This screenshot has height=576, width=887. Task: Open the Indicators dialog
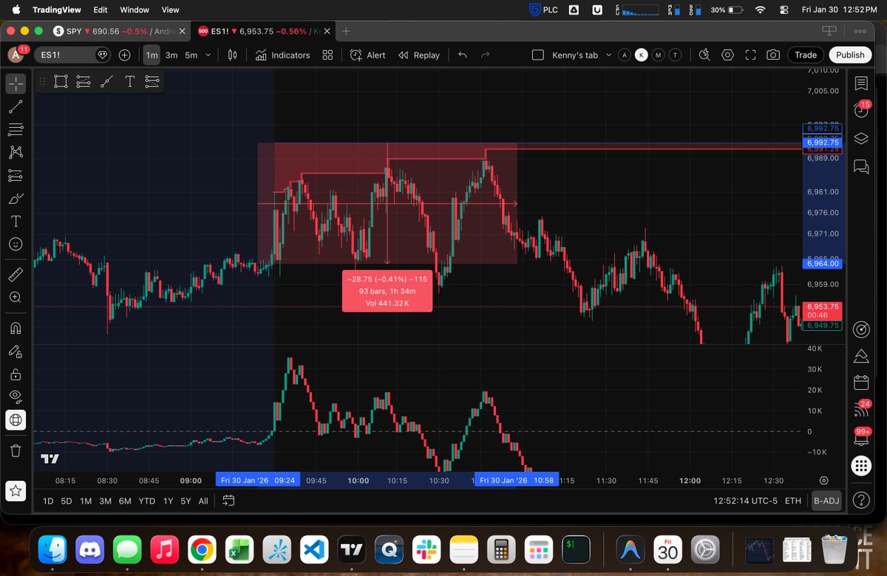click(282, 55)
